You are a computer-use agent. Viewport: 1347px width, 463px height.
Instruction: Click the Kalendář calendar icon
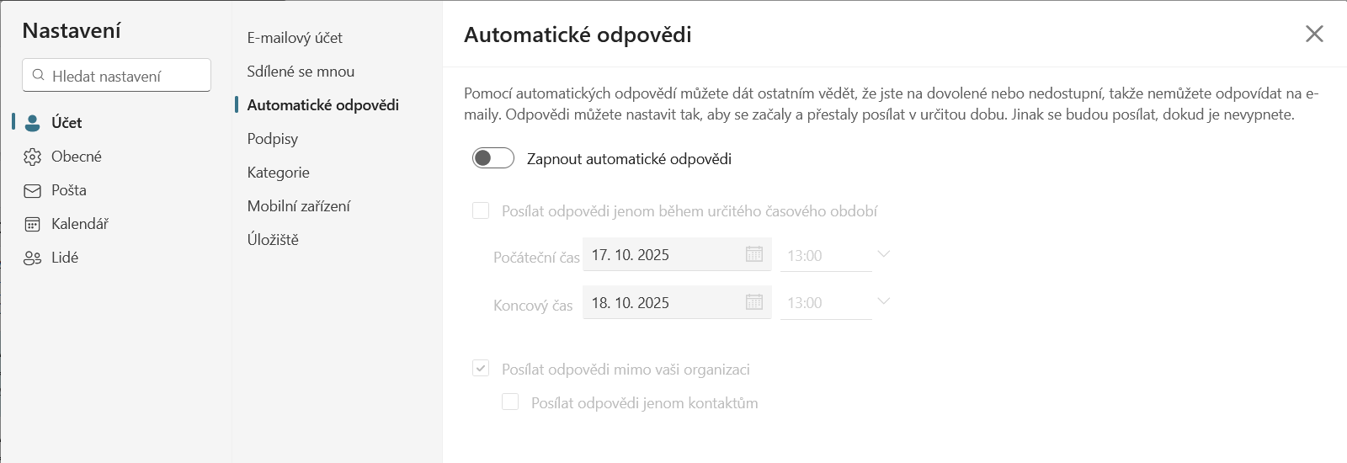pyautogui.click(x=32, y=224)
